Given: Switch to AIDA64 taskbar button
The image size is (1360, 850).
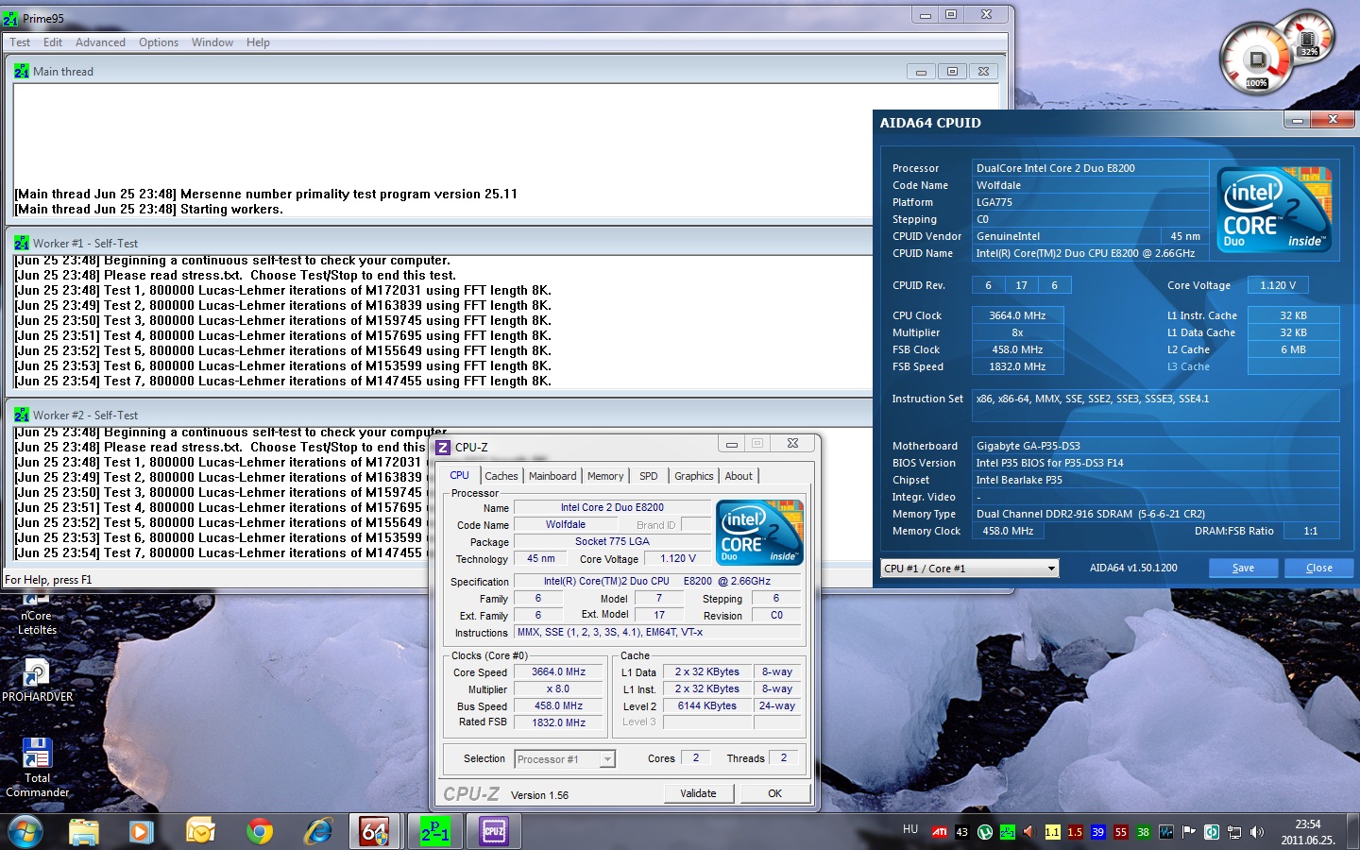Looking at the screenshot, I should tap(376, 831).
